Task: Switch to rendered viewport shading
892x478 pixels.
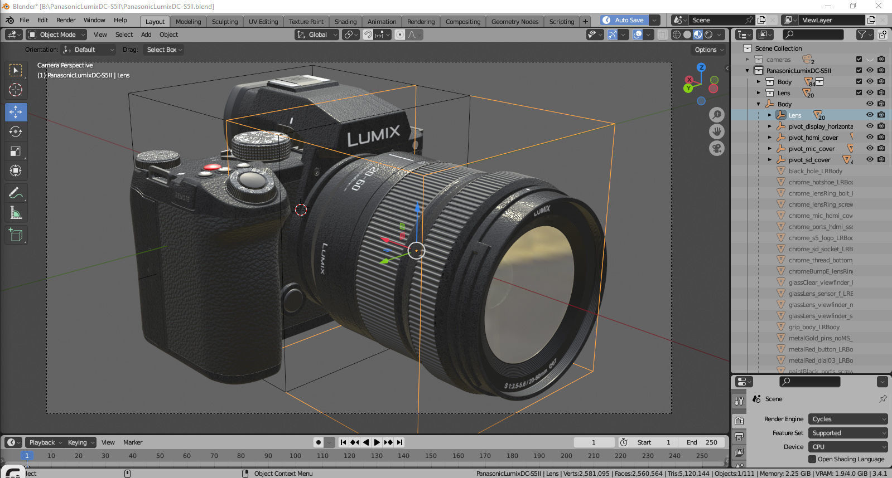Action: tap(708, 35)
